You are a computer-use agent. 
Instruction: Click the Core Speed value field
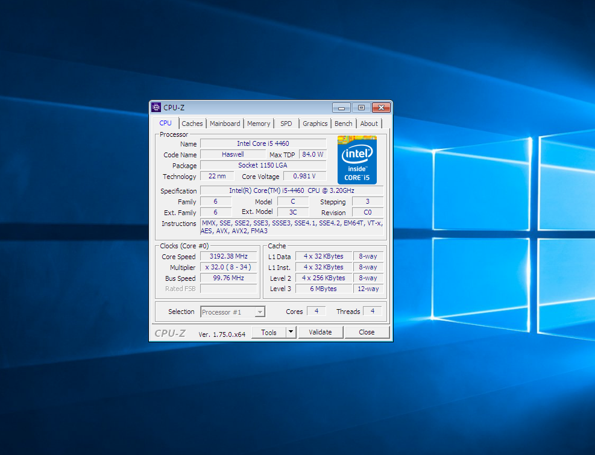tap(228, 256)
